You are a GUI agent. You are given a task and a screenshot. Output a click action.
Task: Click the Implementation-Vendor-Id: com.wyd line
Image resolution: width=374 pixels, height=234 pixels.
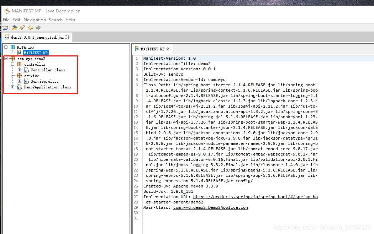coord(184,80)
